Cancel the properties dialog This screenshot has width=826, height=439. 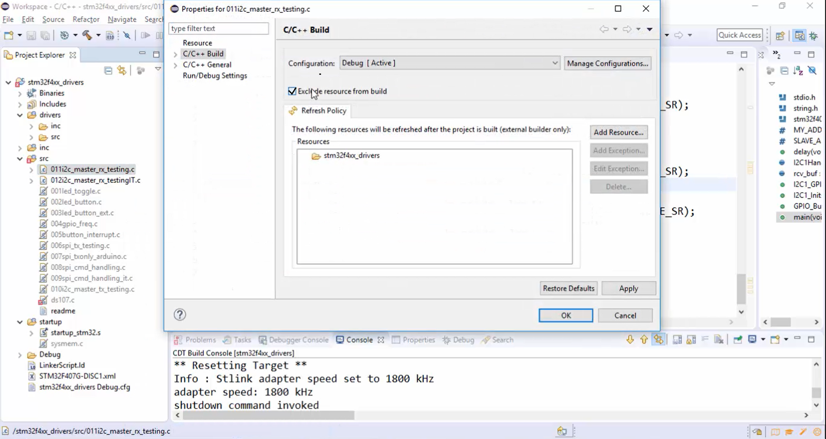[625, 315]
